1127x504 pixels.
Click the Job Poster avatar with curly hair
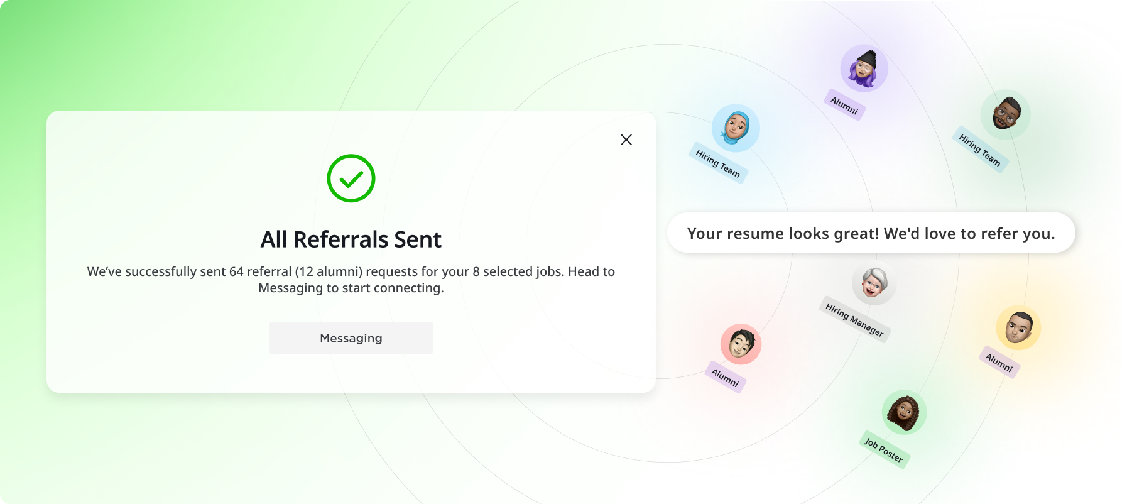tap(905, 412)
